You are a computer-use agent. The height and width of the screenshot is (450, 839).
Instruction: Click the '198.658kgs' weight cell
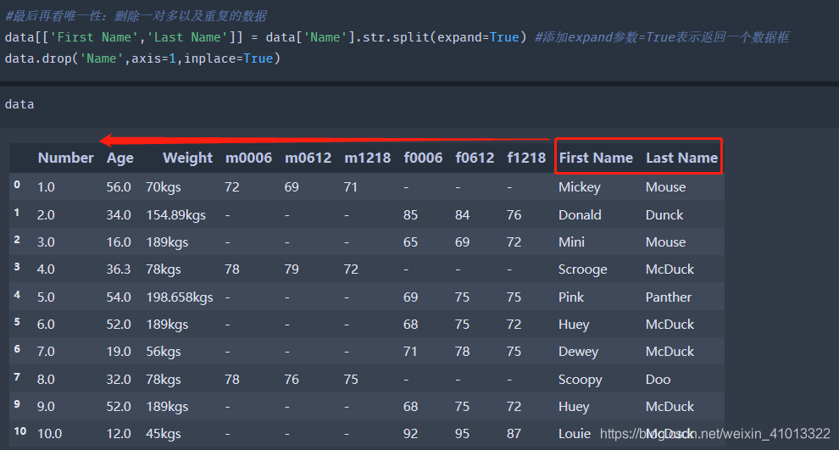click(x=180, y=297)
